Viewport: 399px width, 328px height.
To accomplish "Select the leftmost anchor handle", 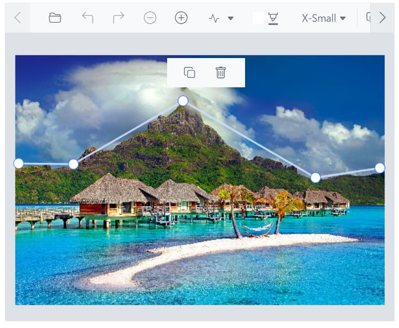I will [x=18, y=163].
